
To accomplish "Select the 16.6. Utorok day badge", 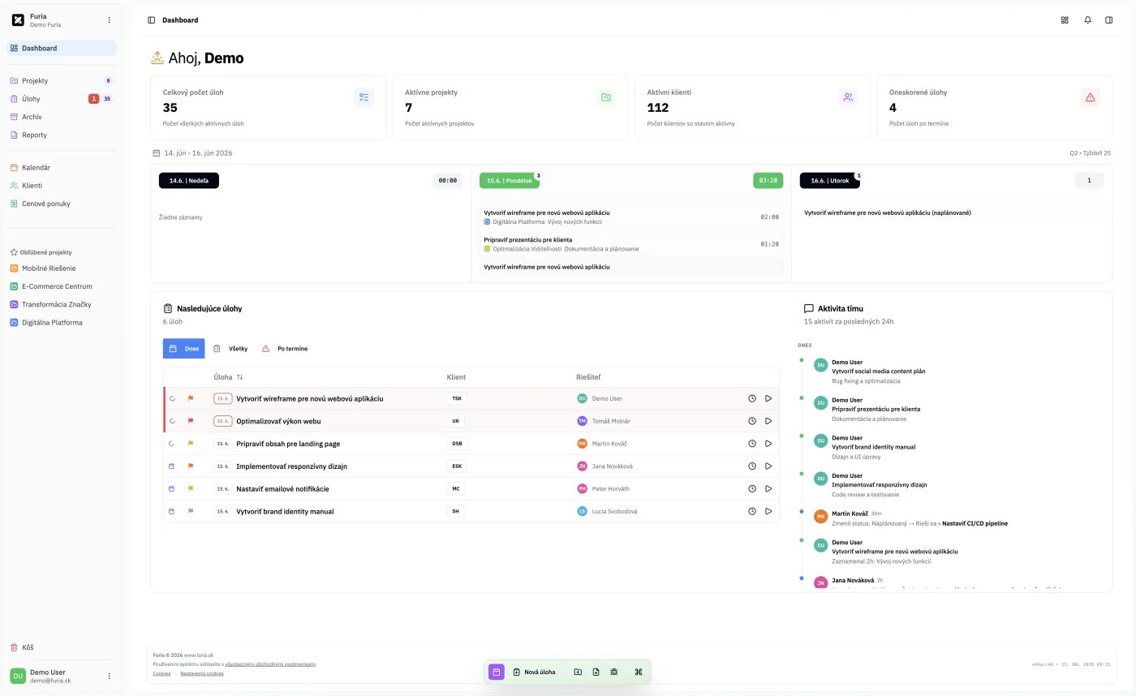I will click(829, 181).
